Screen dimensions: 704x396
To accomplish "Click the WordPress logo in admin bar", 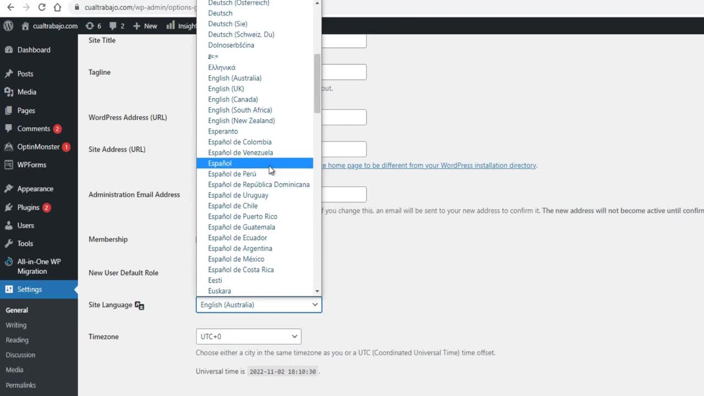I will (x=8, y=26).
